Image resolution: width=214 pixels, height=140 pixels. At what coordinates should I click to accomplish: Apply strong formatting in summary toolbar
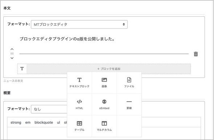pyautogui.click(x=16, y=122)
